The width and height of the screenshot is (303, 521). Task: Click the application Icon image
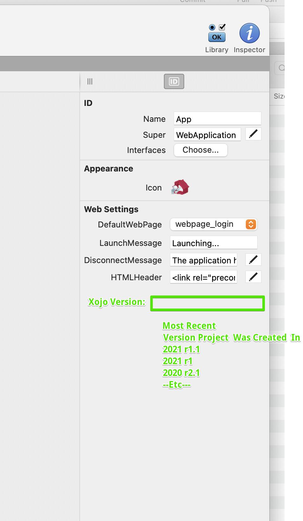pyautogui.click(x=180, y=187)
